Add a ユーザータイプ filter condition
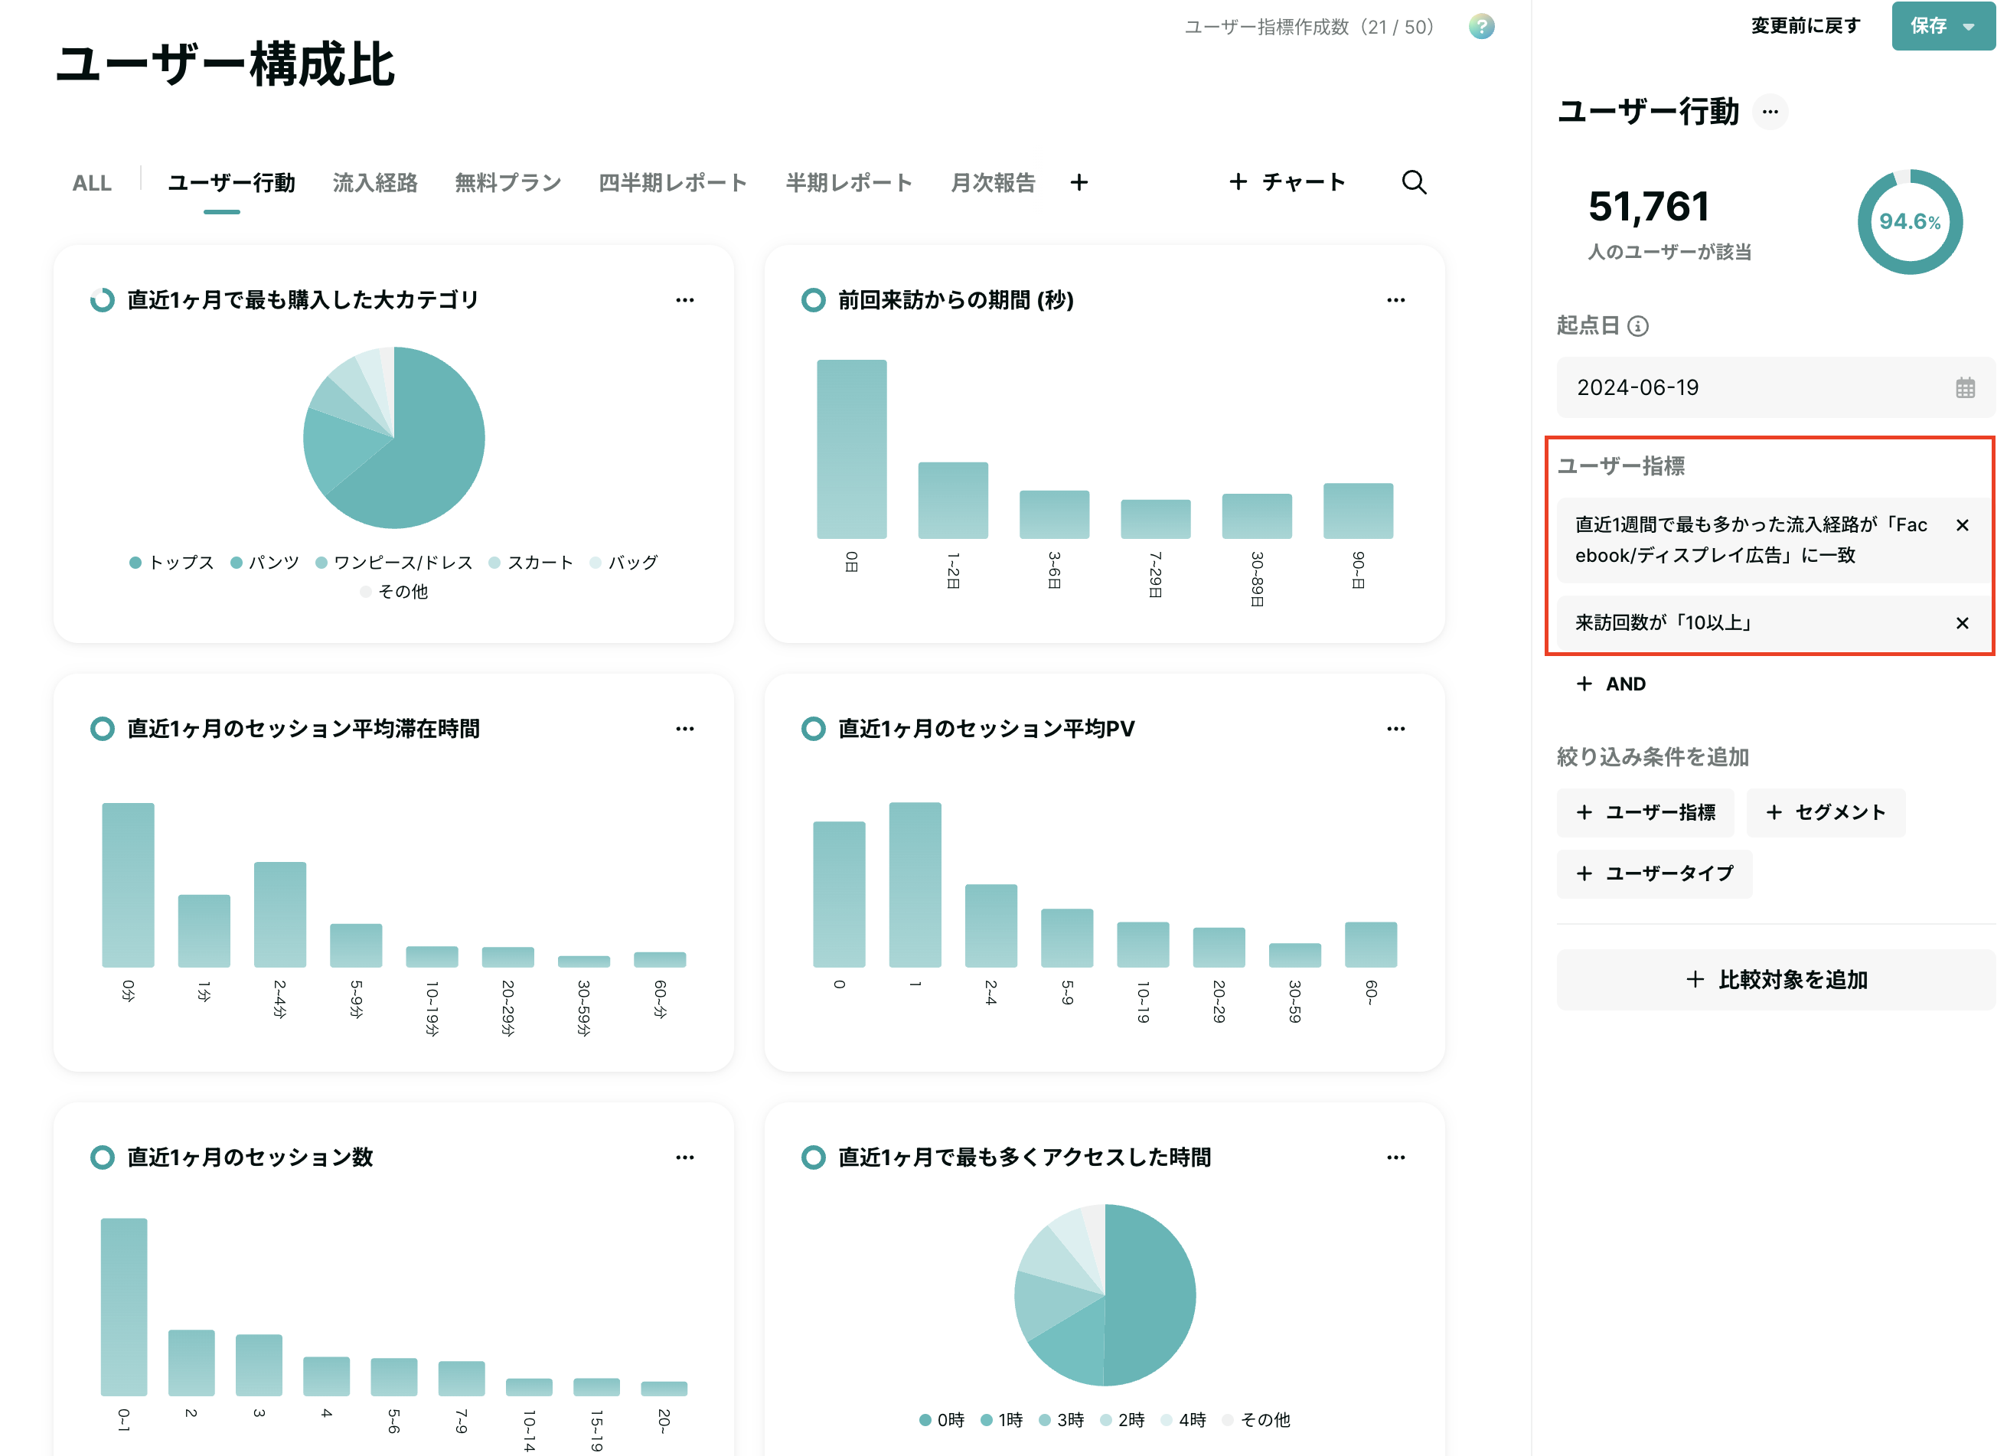Screen dimensions: 2007x1456 [x=1654, y=873]
